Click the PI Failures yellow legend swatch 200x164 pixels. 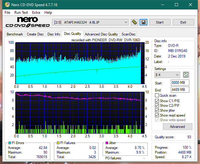click(x=58, y=143)
